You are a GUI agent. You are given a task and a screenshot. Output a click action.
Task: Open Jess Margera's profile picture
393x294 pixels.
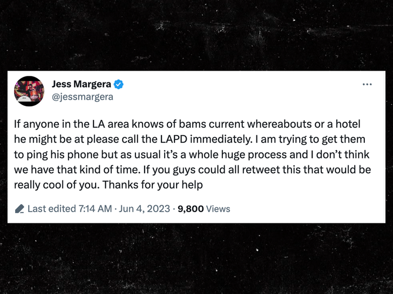pyautogui.click(x=29, y=90)
